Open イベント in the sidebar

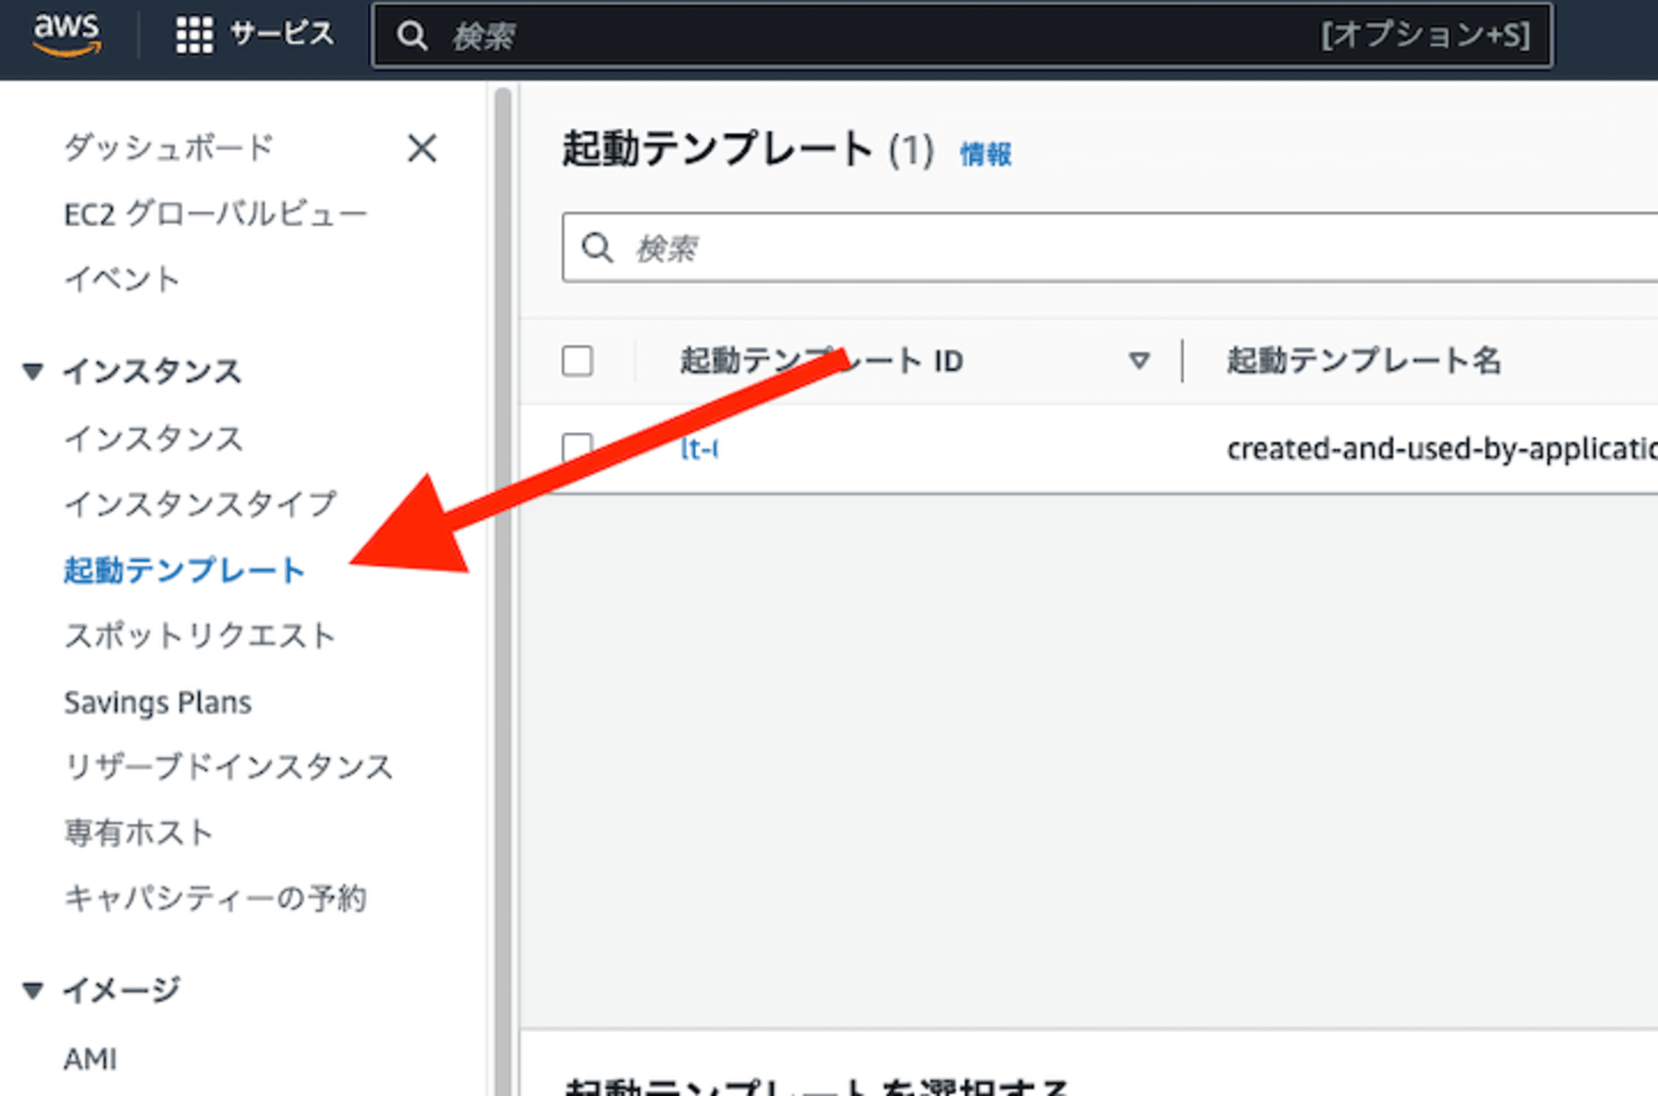(122, 279)
